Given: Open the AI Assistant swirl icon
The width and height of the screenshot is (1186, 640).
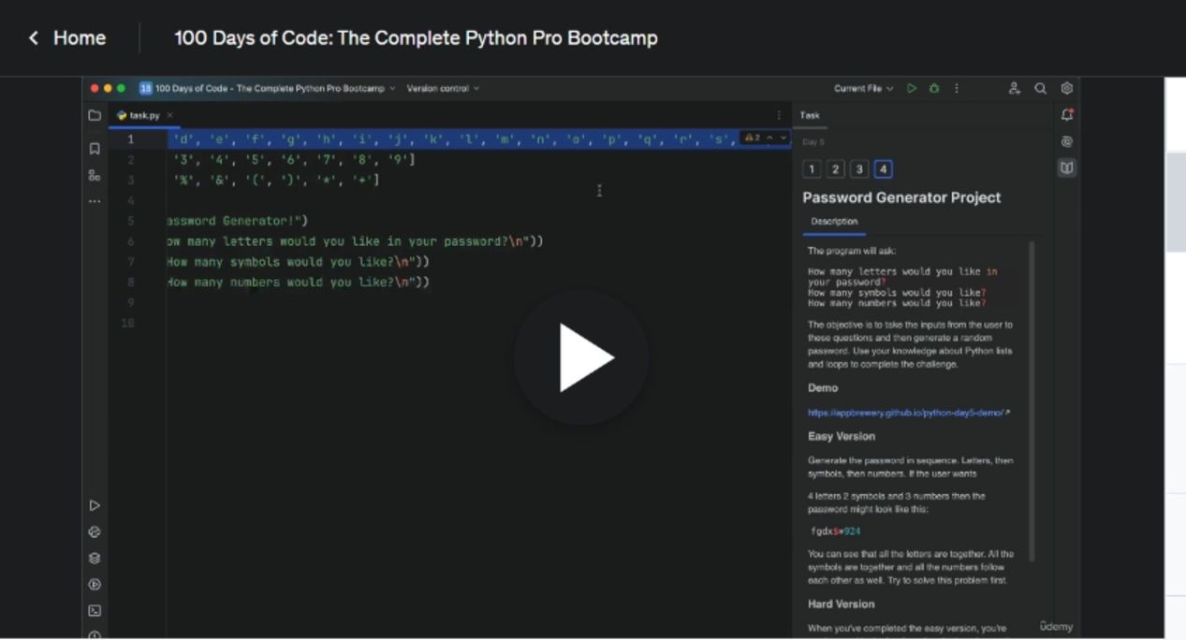Looking at the screenshot, I should (x=1067, y=142).
